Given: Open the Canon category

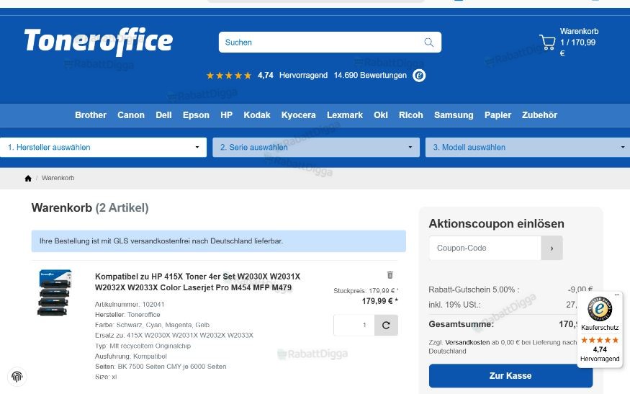Looking at the screenshot, I should 131,115.
